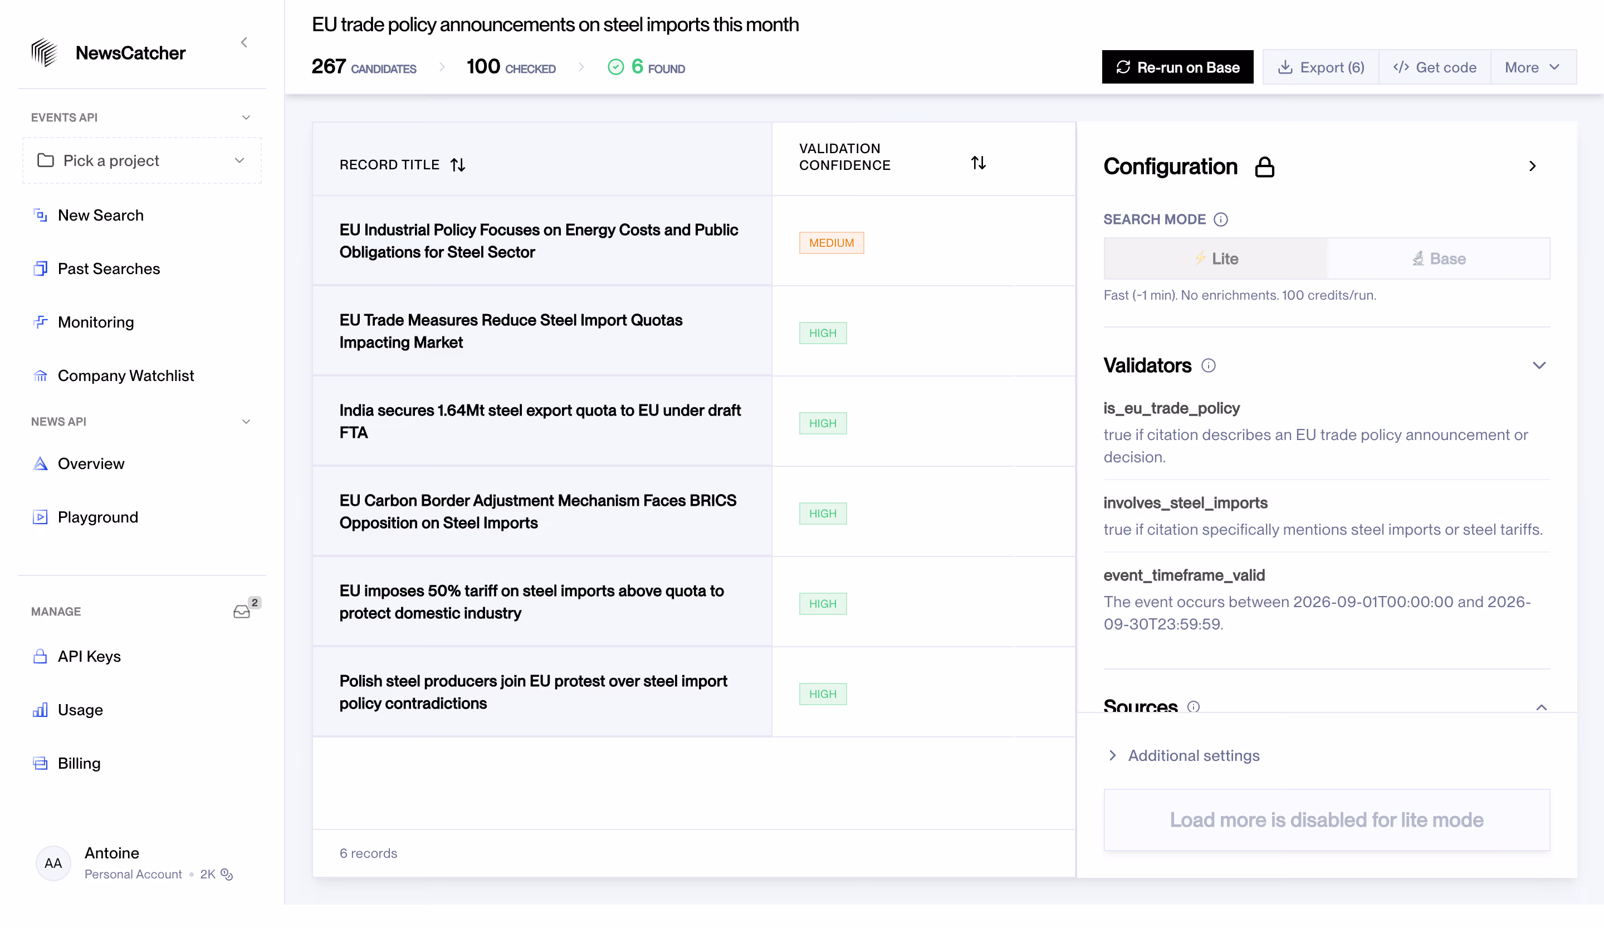Click Re-run on Base button
This screenshot has height=928, width=1604.
[1177, 67]
